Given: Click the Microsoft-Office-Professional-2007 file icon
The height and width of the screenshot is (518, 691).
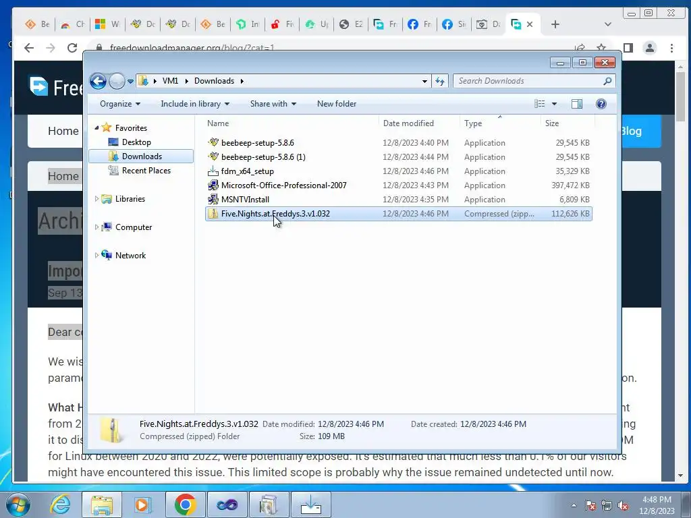Looking at the screenshot, I should pyautogui.click(x=213, y=185).
